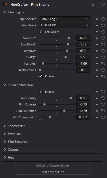Add keyframe for Film Contrast
The width and height of the screenshot is (107, 178).
(x=97, y=104)
